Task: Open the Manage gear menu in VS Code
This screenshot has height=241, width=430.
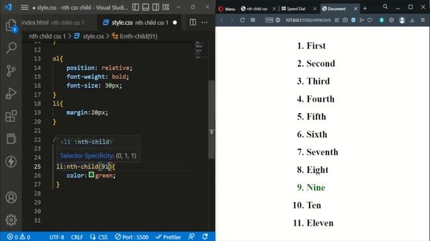Action: pyautogui.click(x=11, y=220)
